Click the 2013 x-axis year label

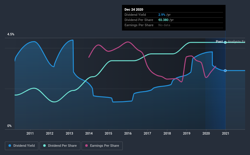click(x=69, y=133)
